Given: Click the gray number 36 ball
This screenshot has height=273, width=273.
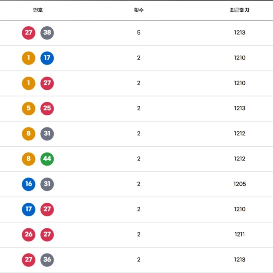Looking at the screenshot, I should (x=47, y=260).
